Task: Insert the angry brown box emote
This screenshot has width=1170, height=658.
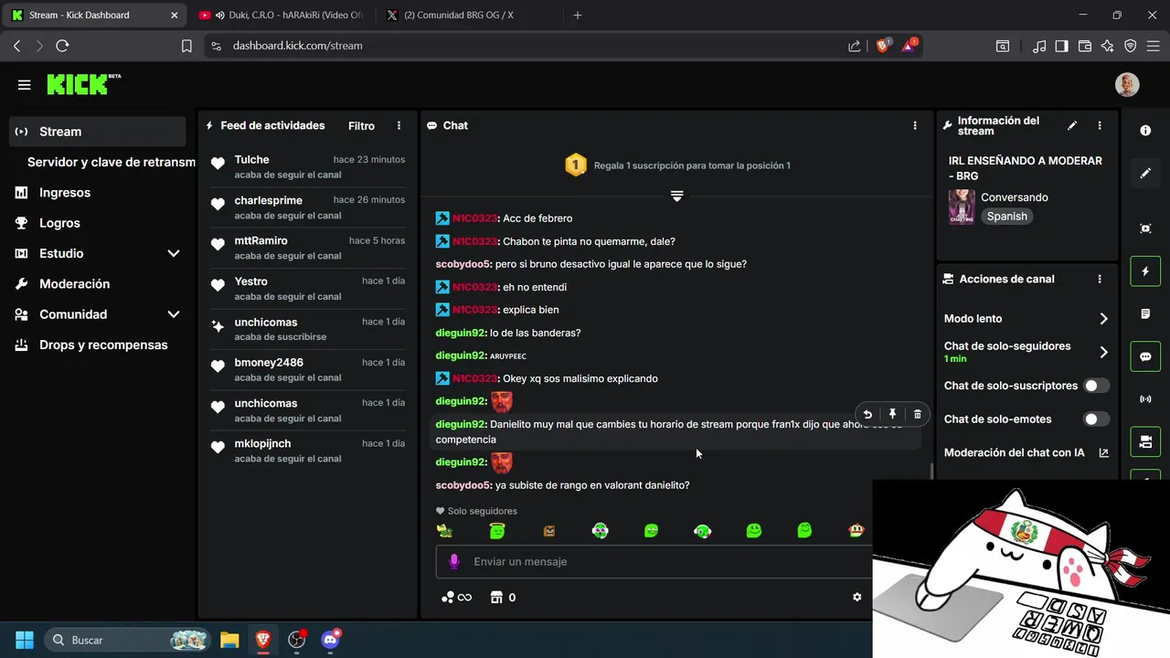Action: (x=549, y=530)
